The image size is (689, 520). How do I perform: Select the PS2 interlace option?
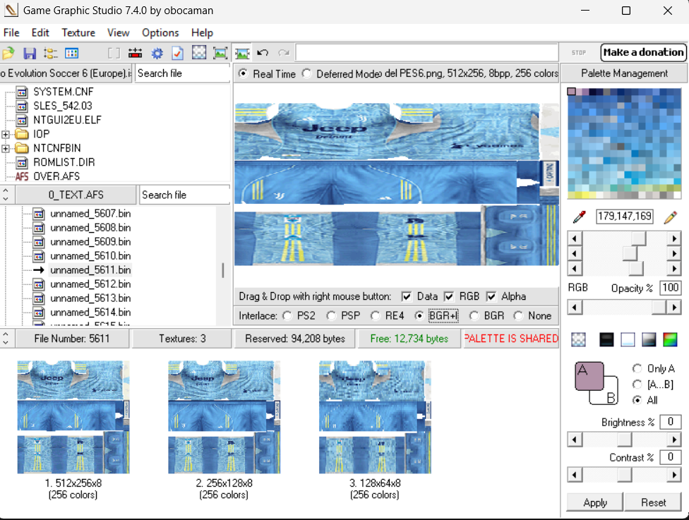click(287, 316)
